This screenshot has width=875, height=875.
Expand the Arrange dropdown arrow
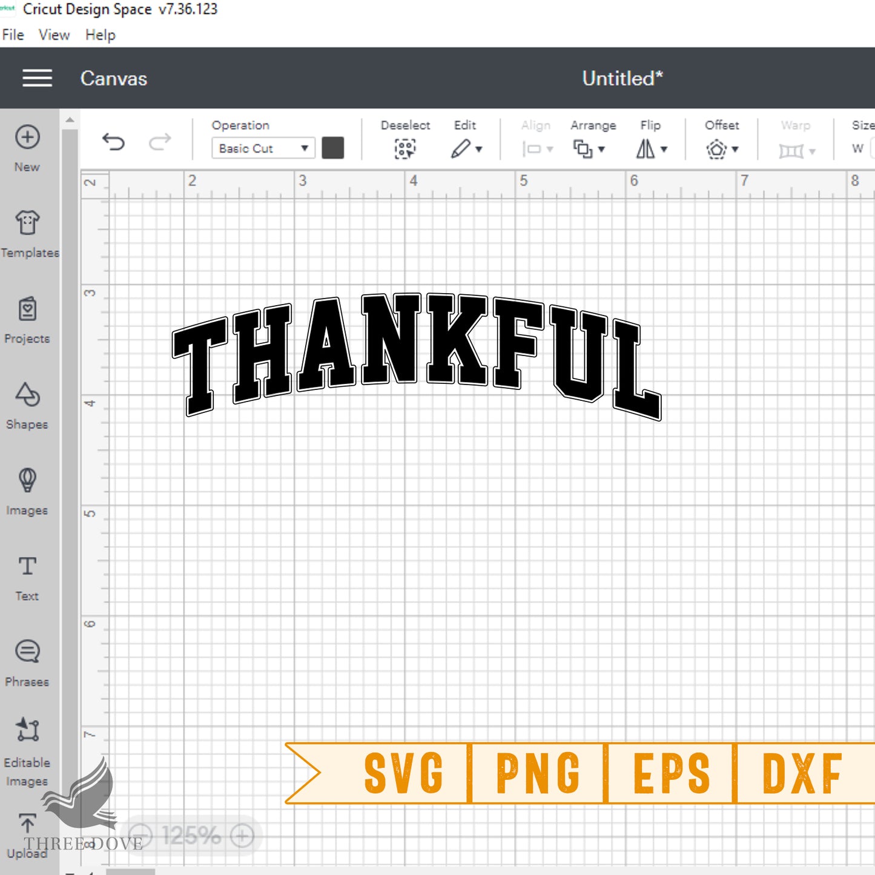[x=601, y=149]
